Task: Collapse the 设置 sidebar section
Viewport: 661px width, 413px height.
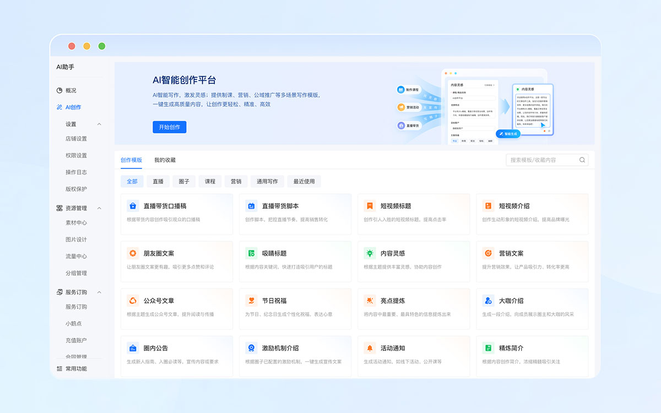Action: (99, 124)
